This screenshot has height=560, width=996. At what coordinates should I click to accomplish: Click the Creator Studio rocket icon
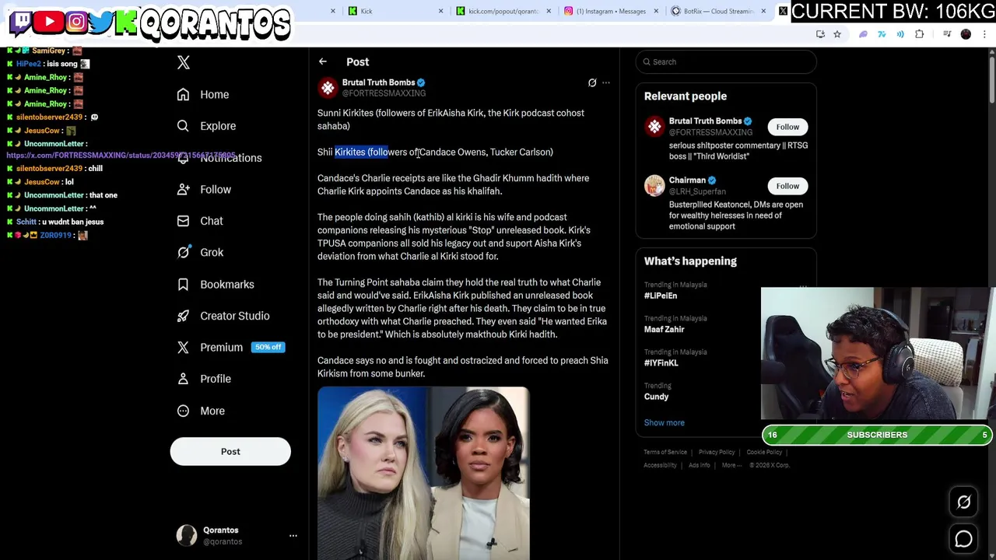point(183,316)
